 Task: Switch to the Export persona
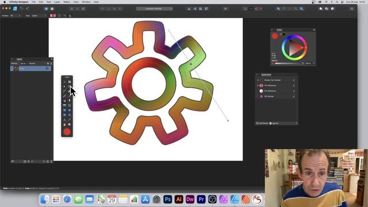pos(28,9)
